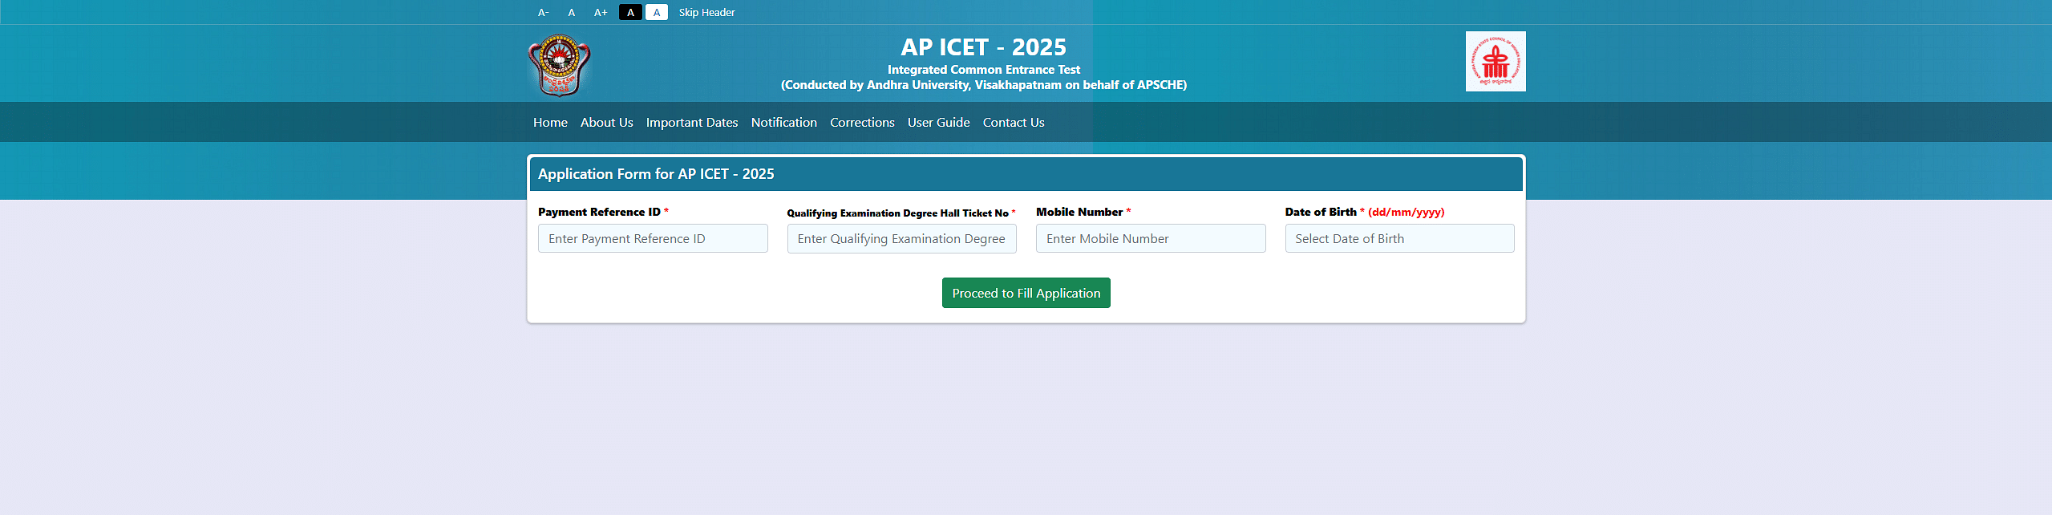This screenshot has height=515, width=2052.
Task: Increase font size with A+ button
Action: click(x=601, y=12)
